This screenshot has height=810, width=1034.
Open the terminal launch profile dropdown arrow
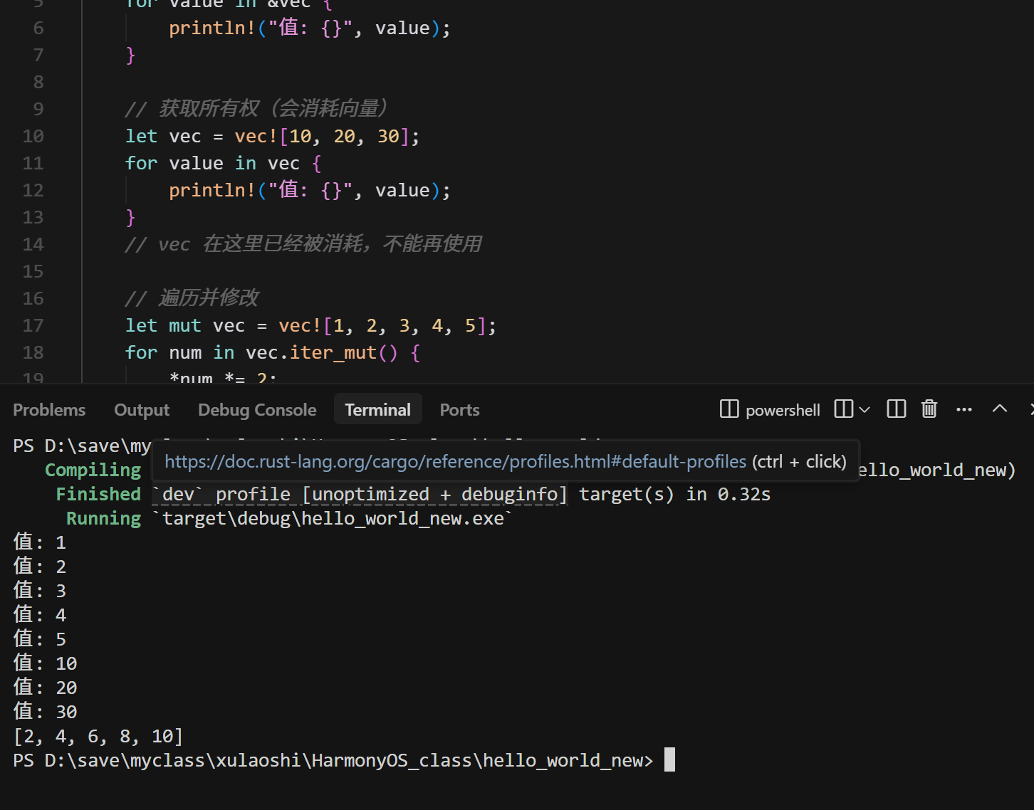(865, 410)
